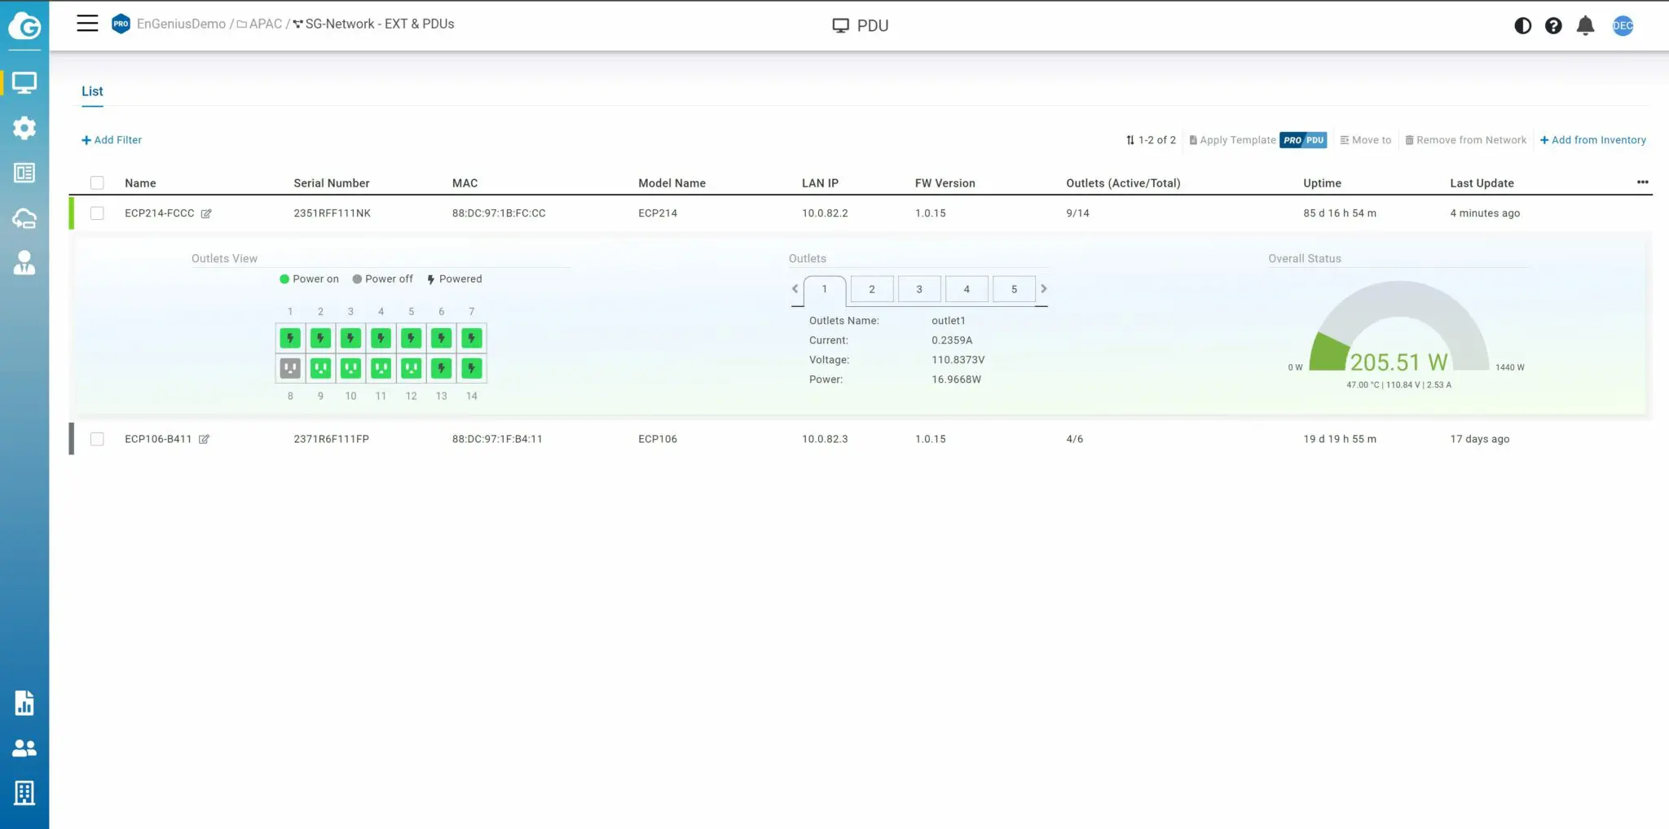This screenshot has height=829, width=1669.
Task: Select outlet 11 in Outlets View
Action: tap(381, 368)
